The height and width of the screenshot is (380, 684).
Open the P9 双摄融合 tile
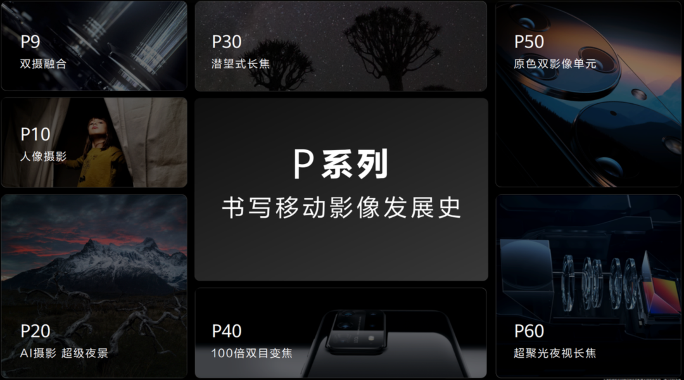click(94, 46)
